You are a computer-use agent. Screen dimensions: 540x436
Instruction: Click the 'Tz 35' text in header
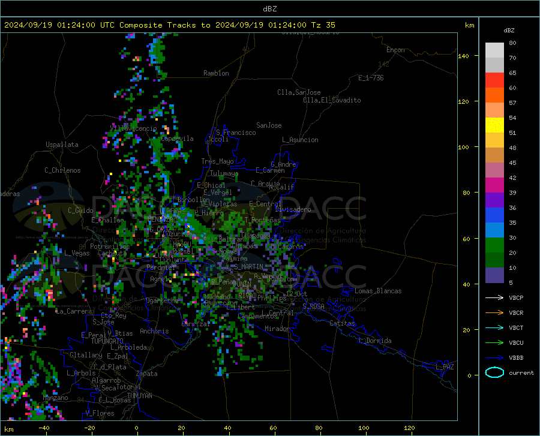click(x=323, y=25)
